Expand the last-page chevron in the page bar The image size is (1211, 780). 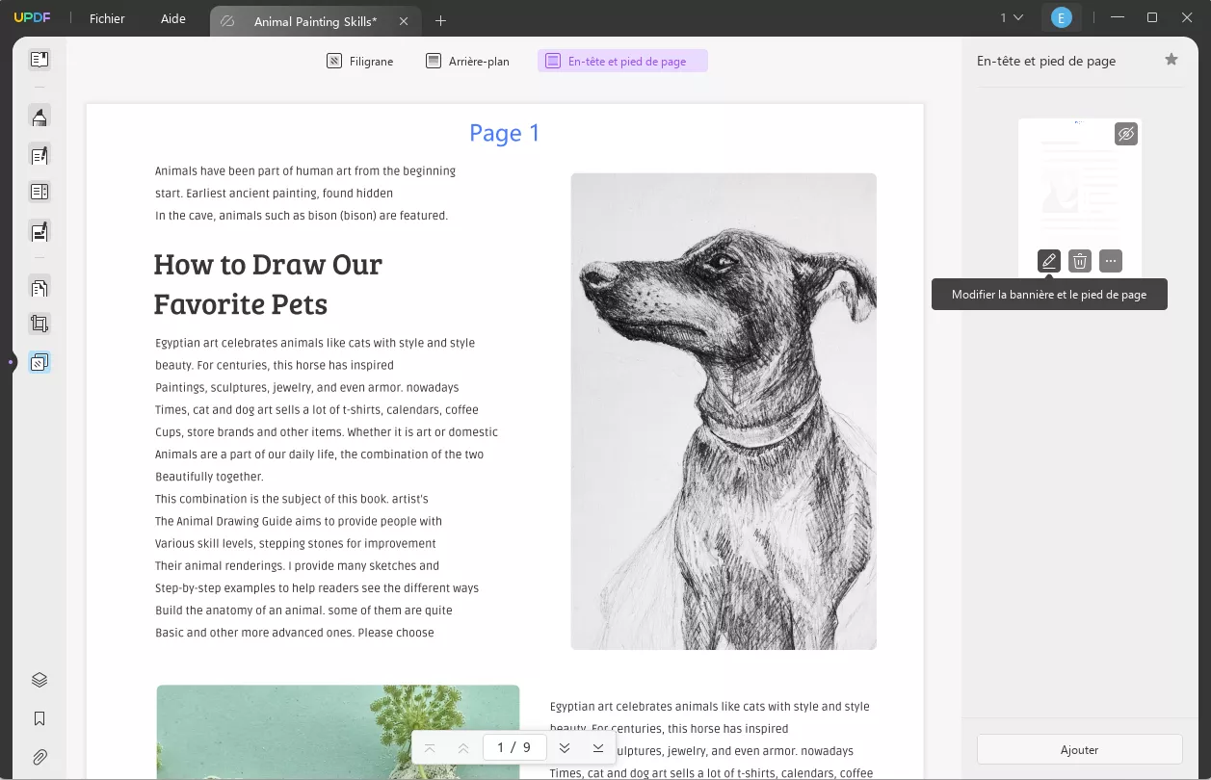(x=597, y=746)
